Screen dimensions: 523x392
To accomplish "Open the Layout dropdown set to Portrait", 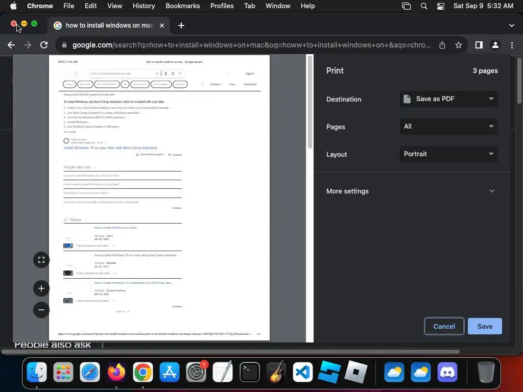I will click(x=448, y=154).
